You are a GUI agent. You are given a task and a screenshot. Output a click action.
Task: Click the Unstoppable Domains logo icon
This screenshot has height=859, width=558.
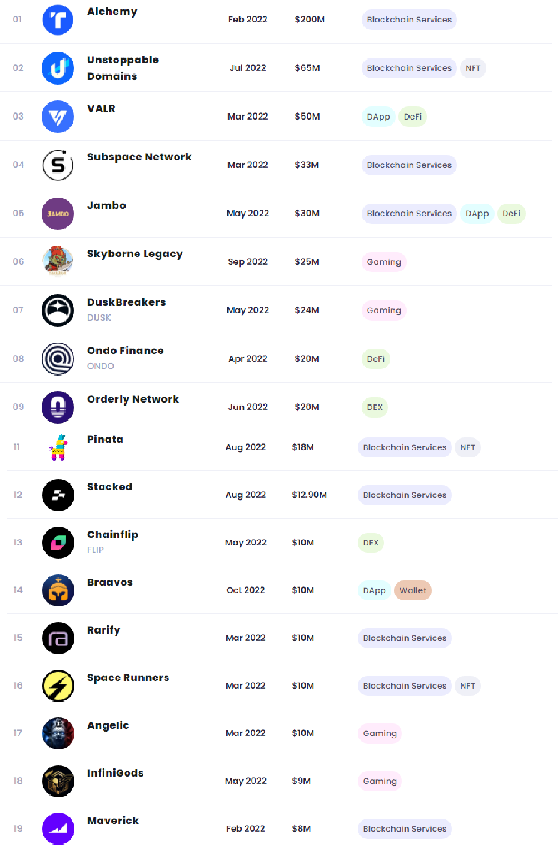point(58,68)
